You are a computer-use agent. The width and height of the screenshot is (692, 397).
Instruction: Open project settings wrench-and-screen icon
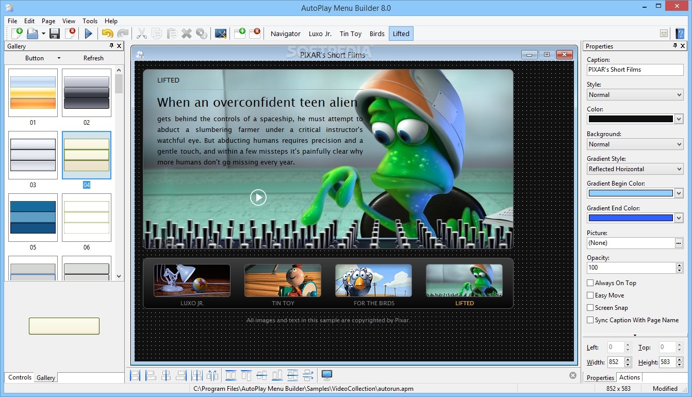pyautogui.click(x=221, y=34)
